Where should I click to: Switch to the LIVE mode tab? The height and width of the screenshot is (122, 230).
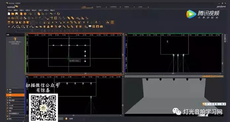(x=140, y=7)
